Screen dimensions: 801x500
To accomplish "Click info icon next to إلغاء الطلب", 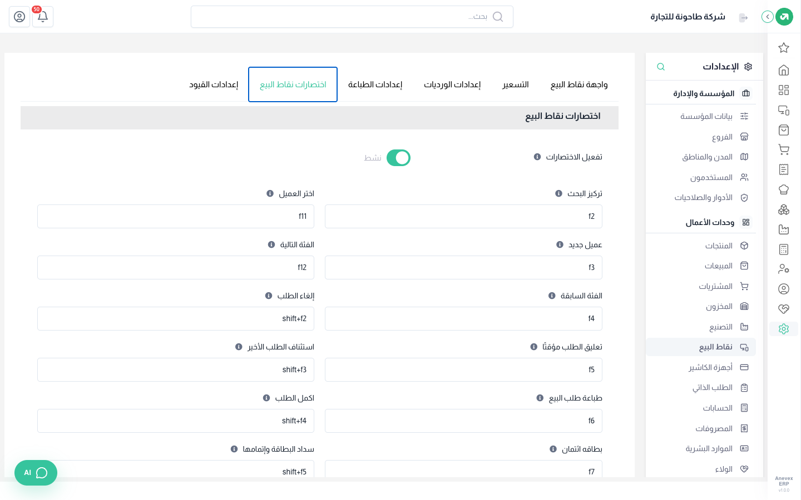I will 269,296.
